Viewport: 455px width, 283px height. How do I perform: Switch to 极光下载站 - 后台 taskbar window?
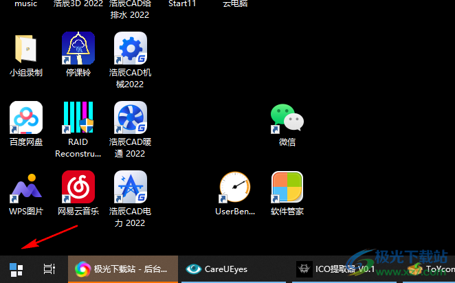pyautogui.click(x=123, y=269)
